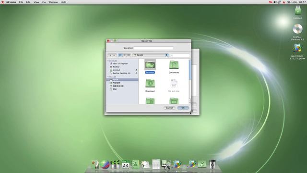The height and width of the screenshot is (173, 307).
Task: Open the system preferences tools icon in dock
Action: (166, 164)
